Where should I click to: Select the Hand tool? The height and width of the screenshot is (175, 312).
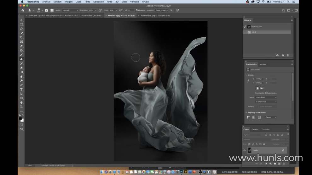(x=21, y=102)
